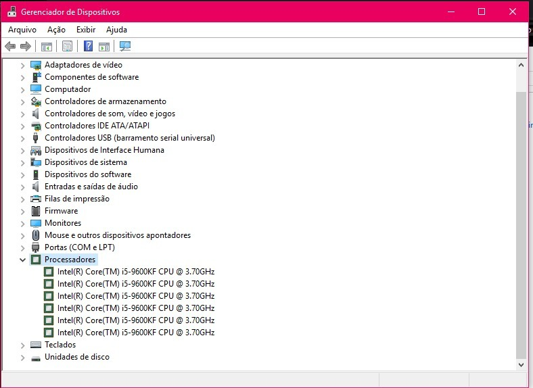Select Entradas e saídas de áudio entry
Viewport: 533px width, 388px height.
91,187
